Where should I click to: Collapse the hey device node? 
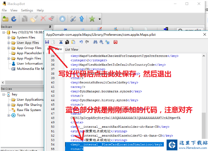click(3, 94)
